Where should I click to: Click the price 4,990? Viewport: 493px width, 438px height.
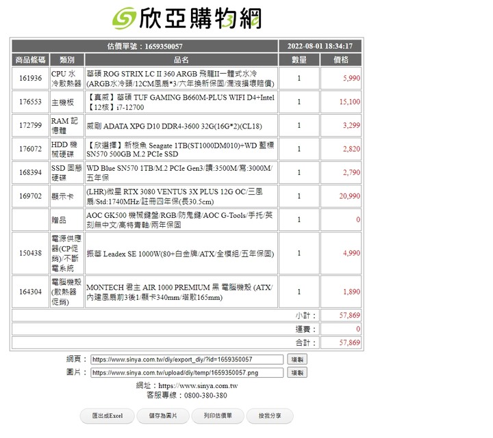[351, 253]
